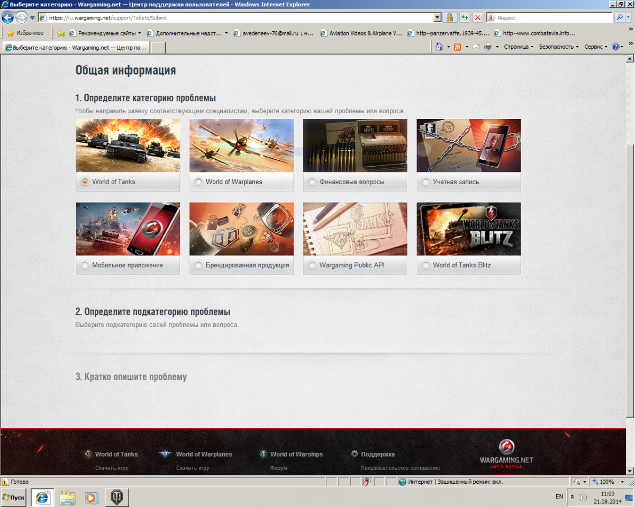This screenshot has height=508, width=635.
Task: Open the Страница menu
Action: (x=519, y=47)
